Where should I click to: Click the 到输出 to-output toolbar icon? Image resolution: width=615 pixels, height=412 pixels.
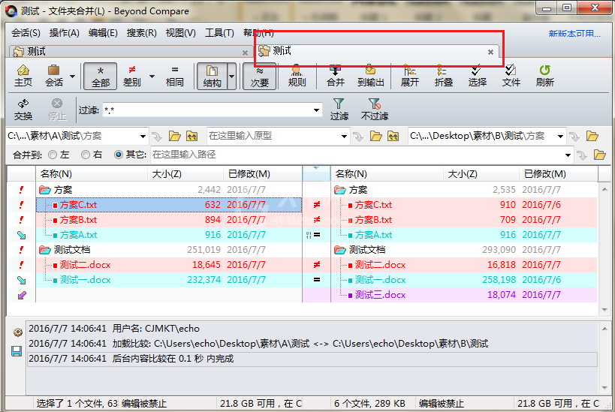point(371,76)
